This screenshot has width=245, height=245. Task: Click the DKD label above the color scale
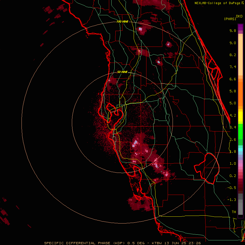pos(239,16)
